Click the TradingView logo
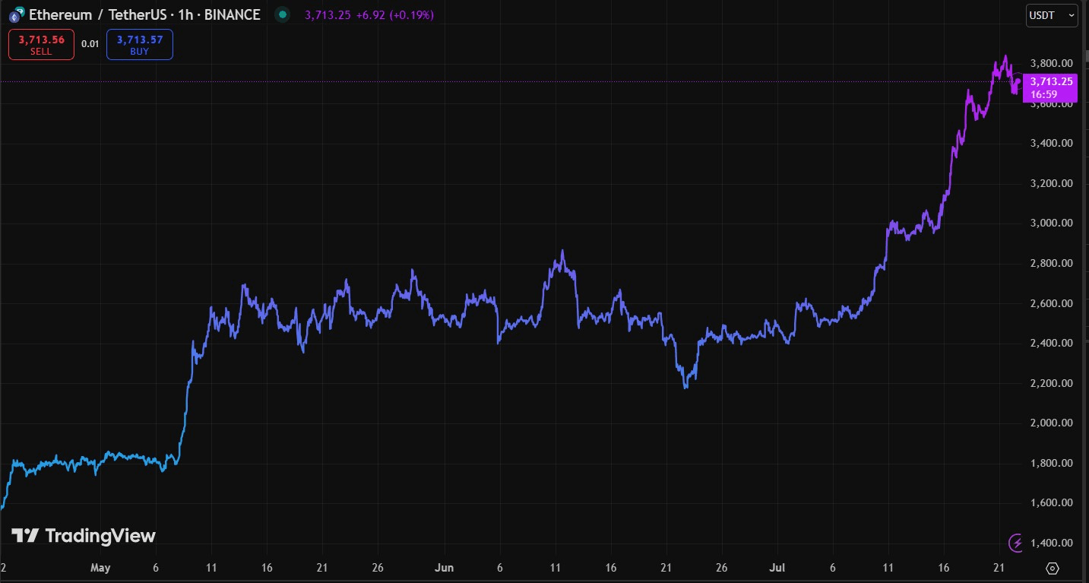 pyautogui.click(x=84, y=536)
